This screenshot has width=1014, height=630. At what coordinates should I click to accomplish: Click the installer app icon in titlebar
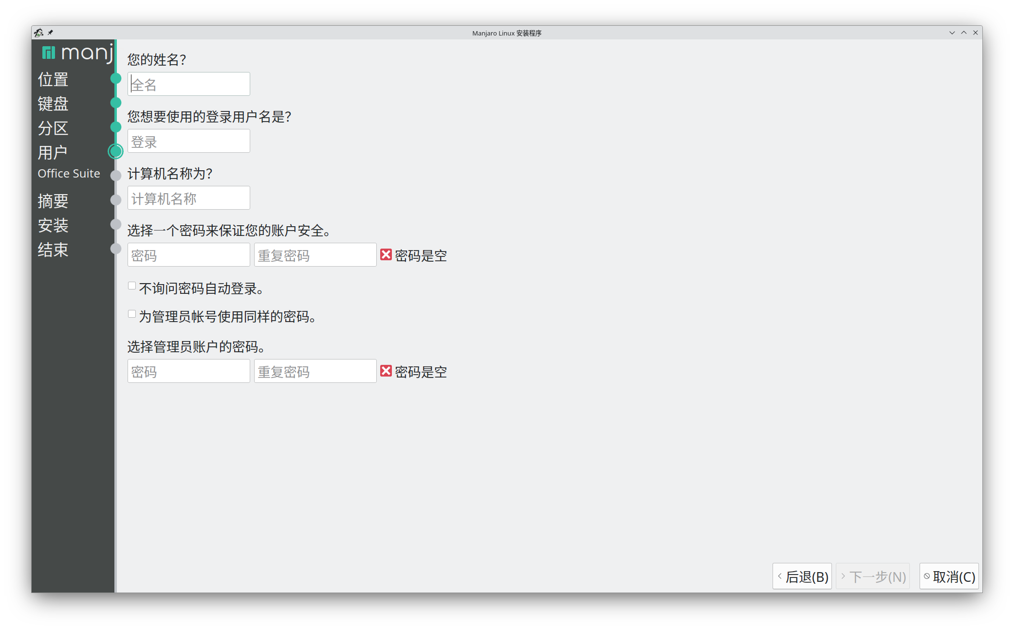click(x=38, y=33)
